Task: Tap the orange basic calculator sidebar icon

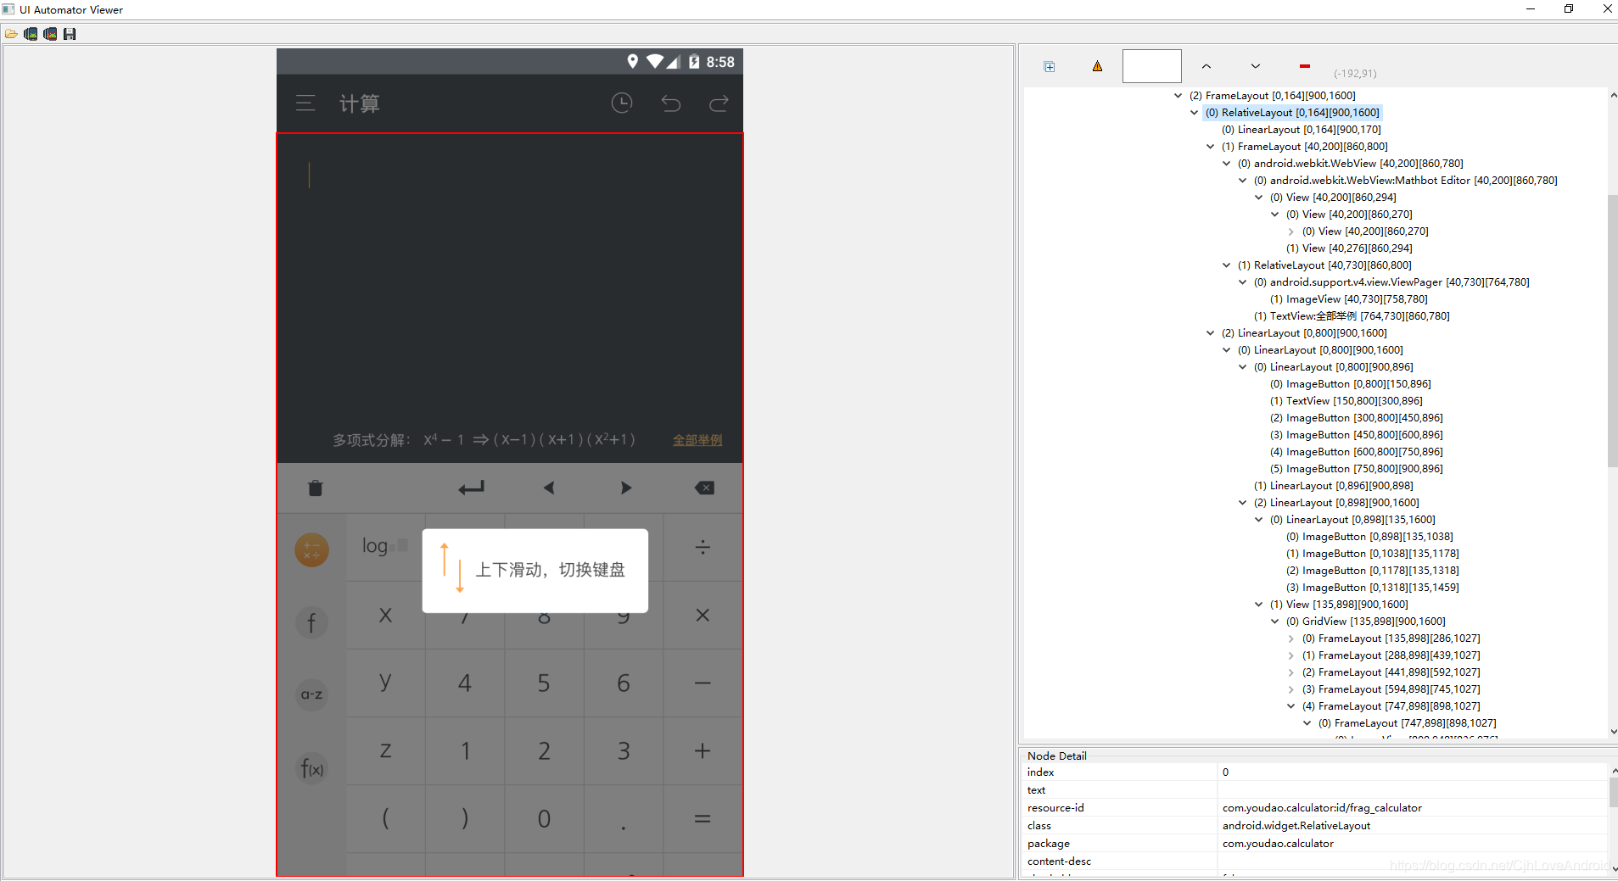Action: 311,550
